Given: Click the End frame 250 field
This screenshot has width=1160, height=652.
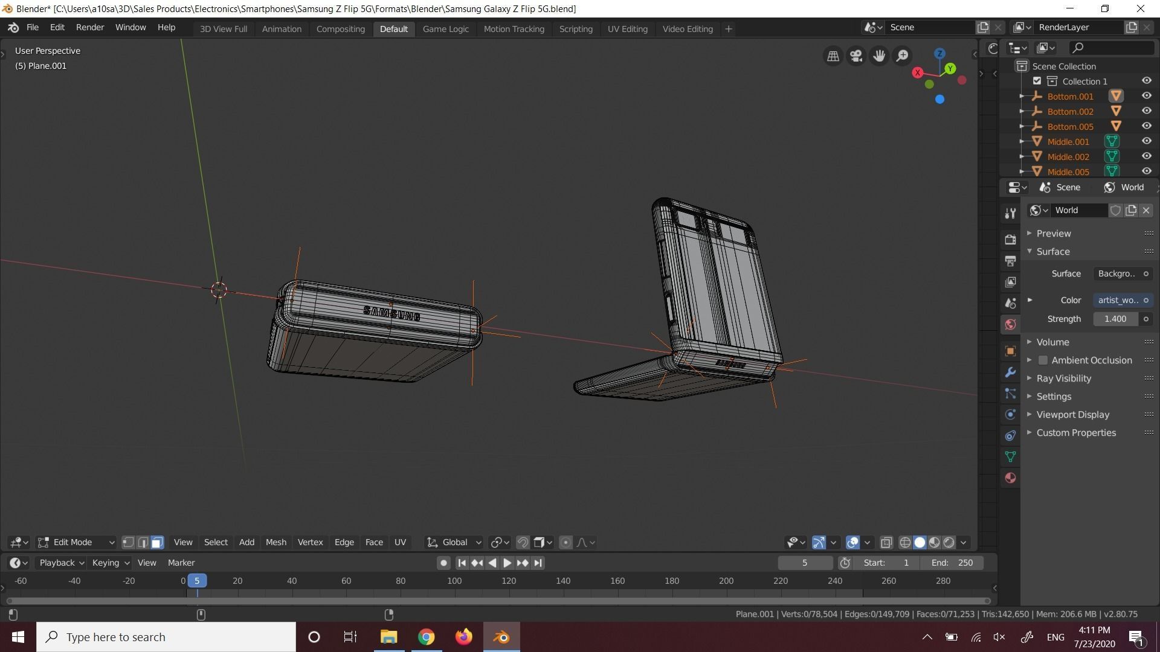Looking at the screenshot, I should [952, 563].
